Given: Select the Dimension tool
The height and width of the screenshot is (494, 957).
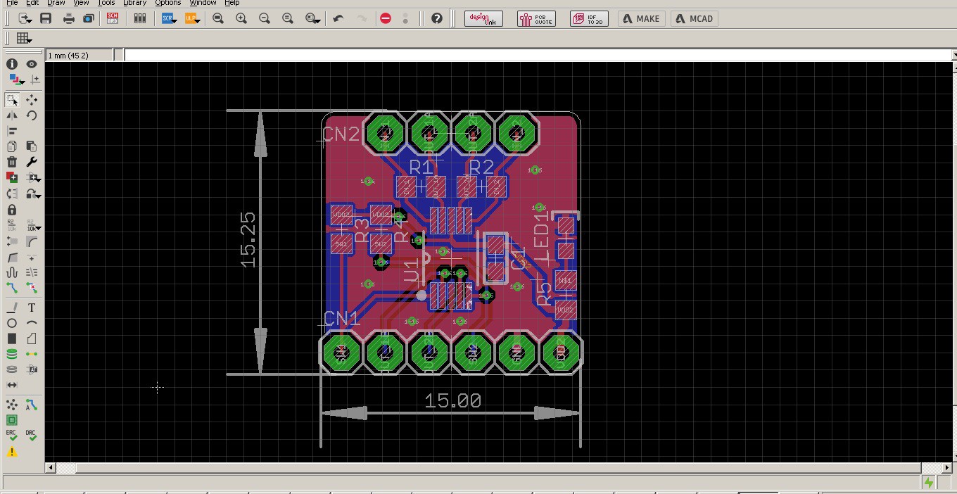Looking at the screenshot, I should tap(12, 385).
